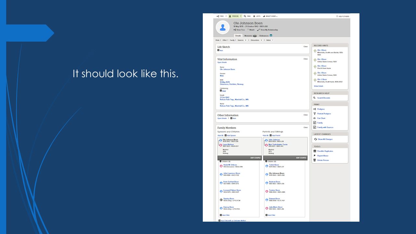This screenshot has height=234, width=416.
Task: Switch to the Ordinances tab
Action: (x=264, y=36)
